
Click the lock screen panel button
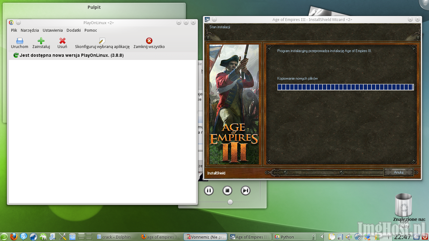(416, 237)
